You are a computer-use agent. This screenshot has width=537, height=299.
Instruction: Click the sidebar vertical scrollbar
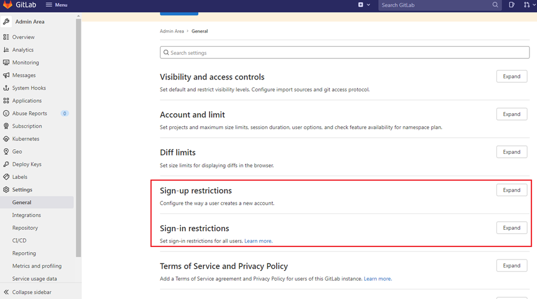click(x=78, y=137)
